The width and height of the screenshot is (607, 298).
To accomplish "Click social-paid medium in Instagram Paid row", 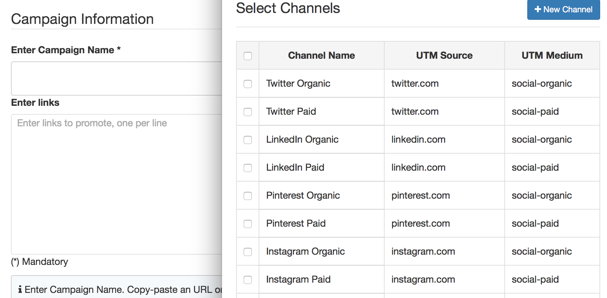I will pyautogui.click(x=535, y=280).
